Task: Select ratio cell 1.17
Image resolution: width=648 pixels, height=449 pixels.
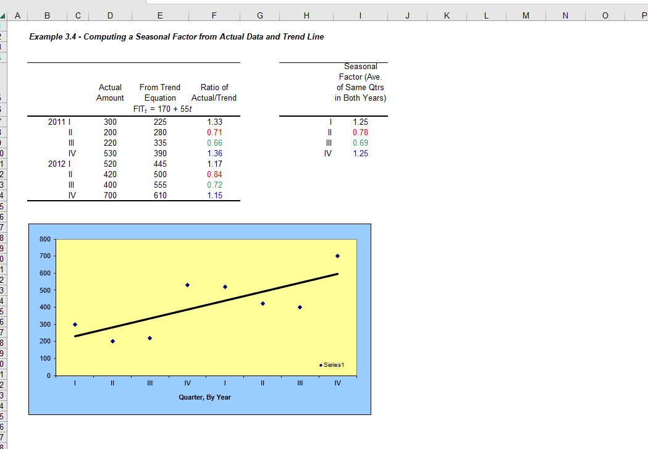Action: tap(214, 164)
